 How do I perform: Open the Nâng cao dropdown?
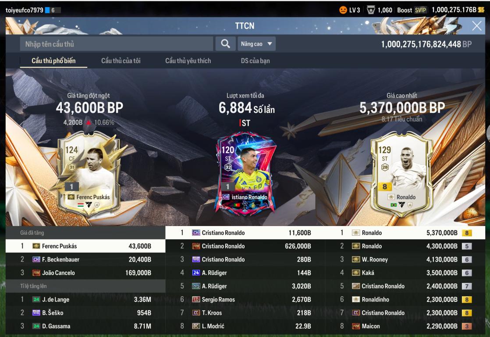[256, 44]
